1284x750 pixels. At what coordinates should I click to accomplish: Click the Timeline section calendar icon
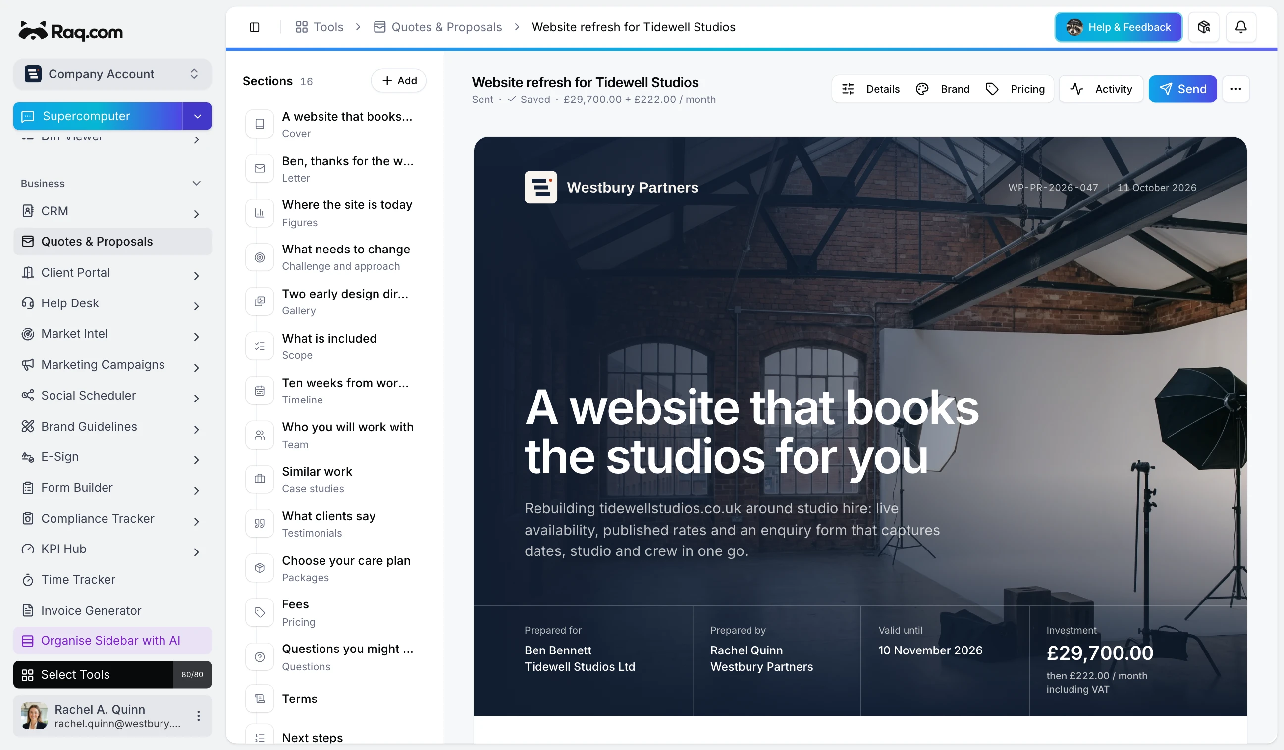260,391
